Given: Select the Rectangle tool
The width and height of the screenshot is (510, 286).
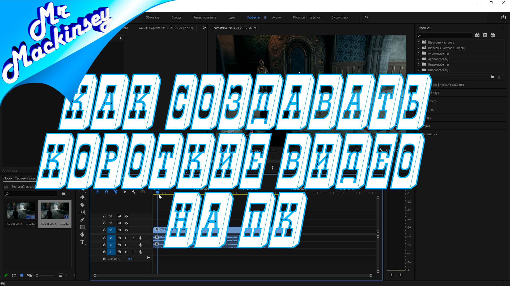Looking at the screenshot, I should pyautogui.click(x=82, y=227).
